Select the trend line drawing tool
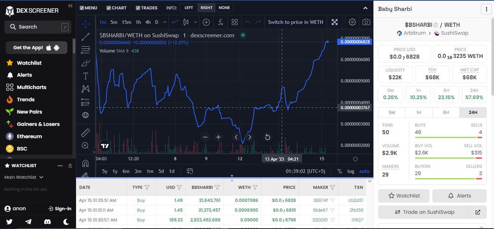The image size is (494, 229). [86, 37]
